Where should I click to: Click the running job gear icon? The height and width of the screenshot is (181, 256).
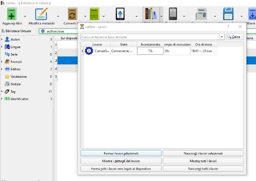[89, 51]
